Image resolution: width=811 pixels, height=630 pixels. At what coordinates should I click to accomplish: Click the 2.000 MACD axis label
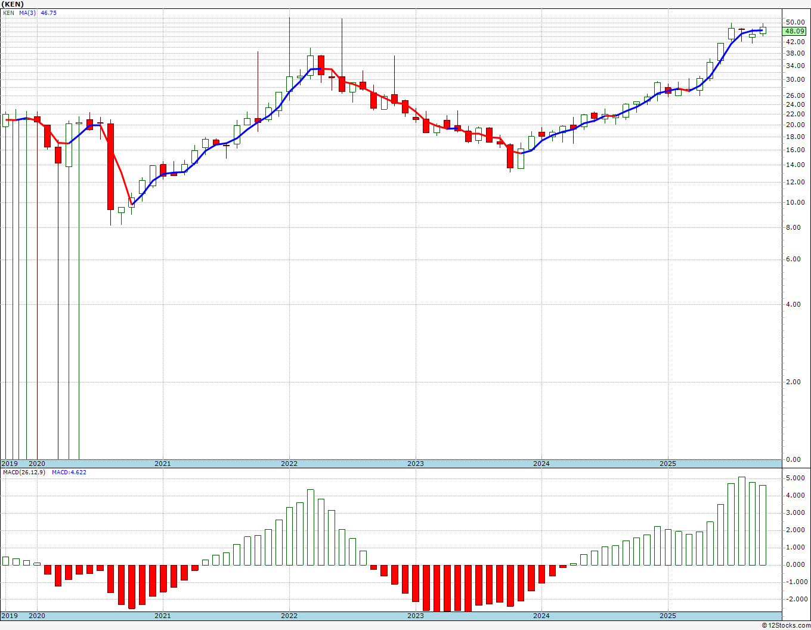click(795, 530)
